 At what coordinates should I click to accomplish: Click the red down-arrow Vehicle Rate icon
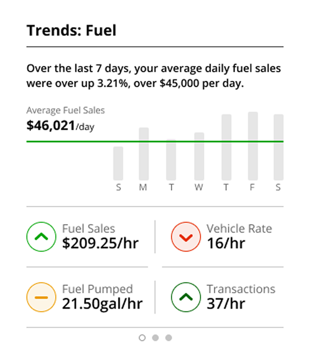186,237
